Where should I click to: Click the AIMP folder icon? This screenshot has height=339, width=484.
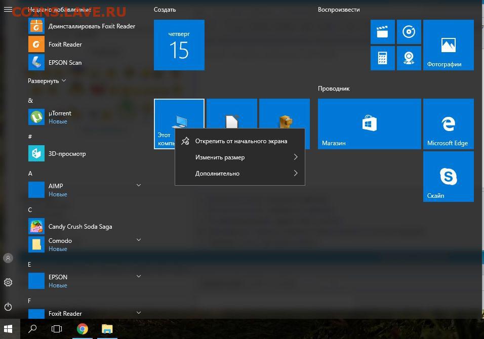pyautogui.click(x=36, y=190)
